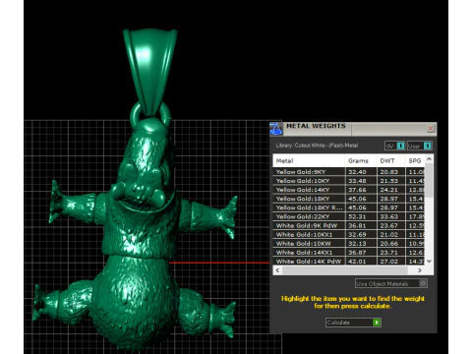Click the 23.67 DWT value
This screenshot has width=472, height=354.
(388, 225)
